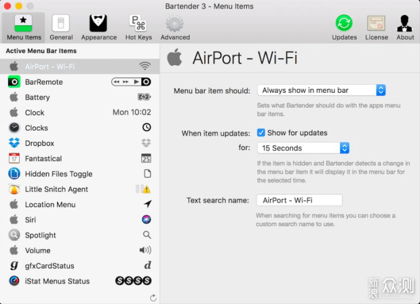Viewport: 420px width, 304px height.
Task: Edit the Text search name field
Action: pyautogui.click(x=299, y=200)
